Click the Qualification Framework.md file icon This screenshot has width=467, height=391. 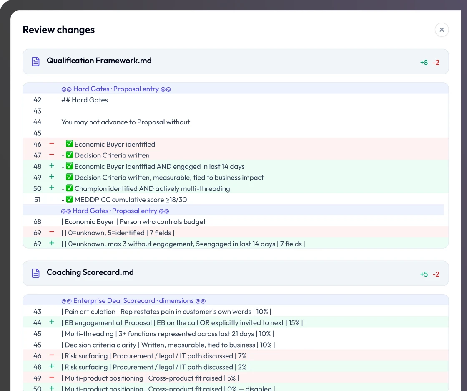click(36, 61)
